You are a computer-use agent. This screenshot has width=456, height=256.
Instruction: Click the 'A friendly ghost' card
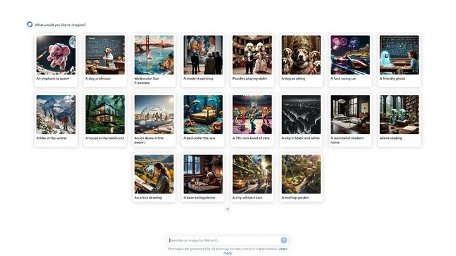point(400,59)
